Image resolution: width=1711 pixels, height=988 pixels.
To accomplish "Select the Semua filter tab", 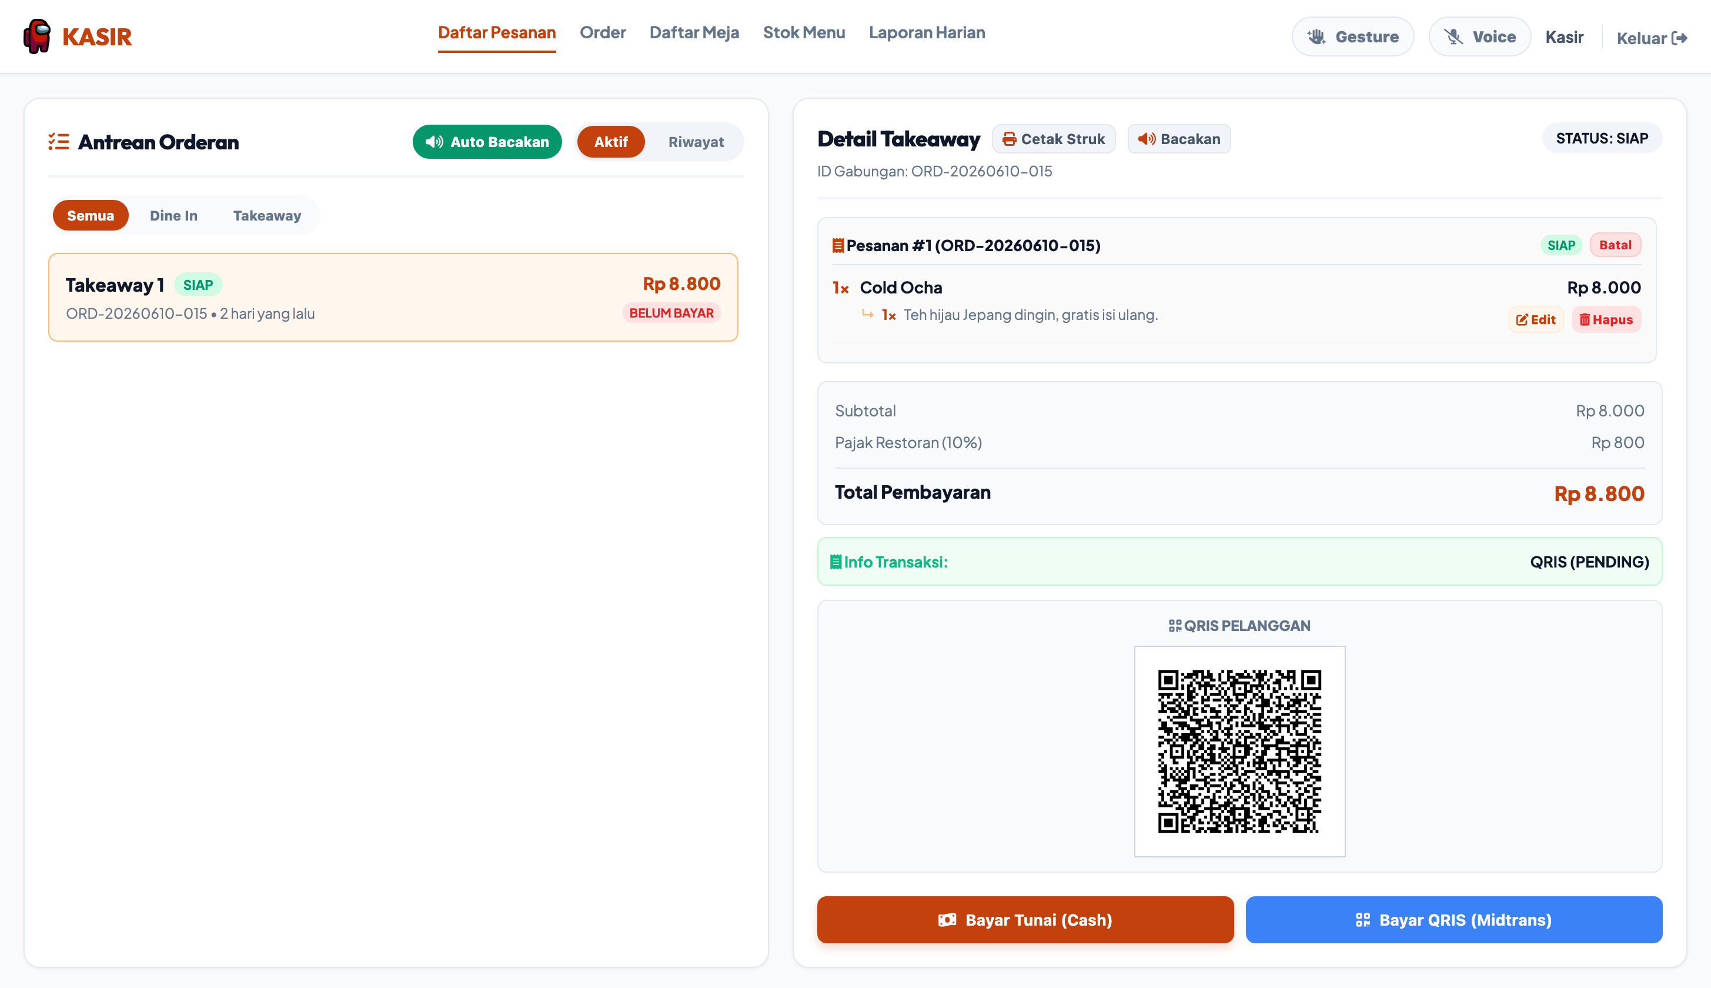I will (90, 215).
